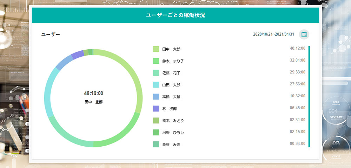Click the 32:01:00 time value
The width and height of the screenshot is (351, 168).
(298, 60)
